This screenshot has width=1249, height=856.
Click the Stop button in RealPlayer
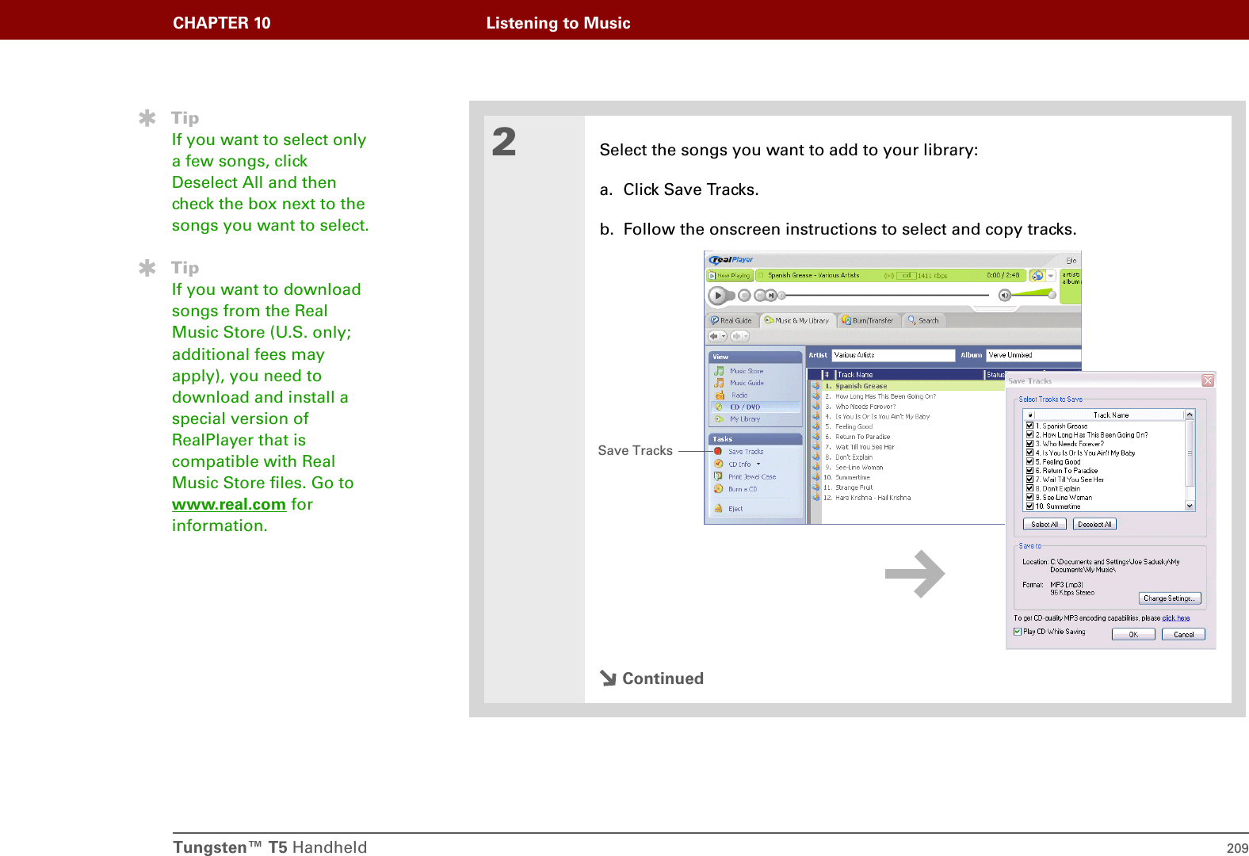(x=744, y=296)
